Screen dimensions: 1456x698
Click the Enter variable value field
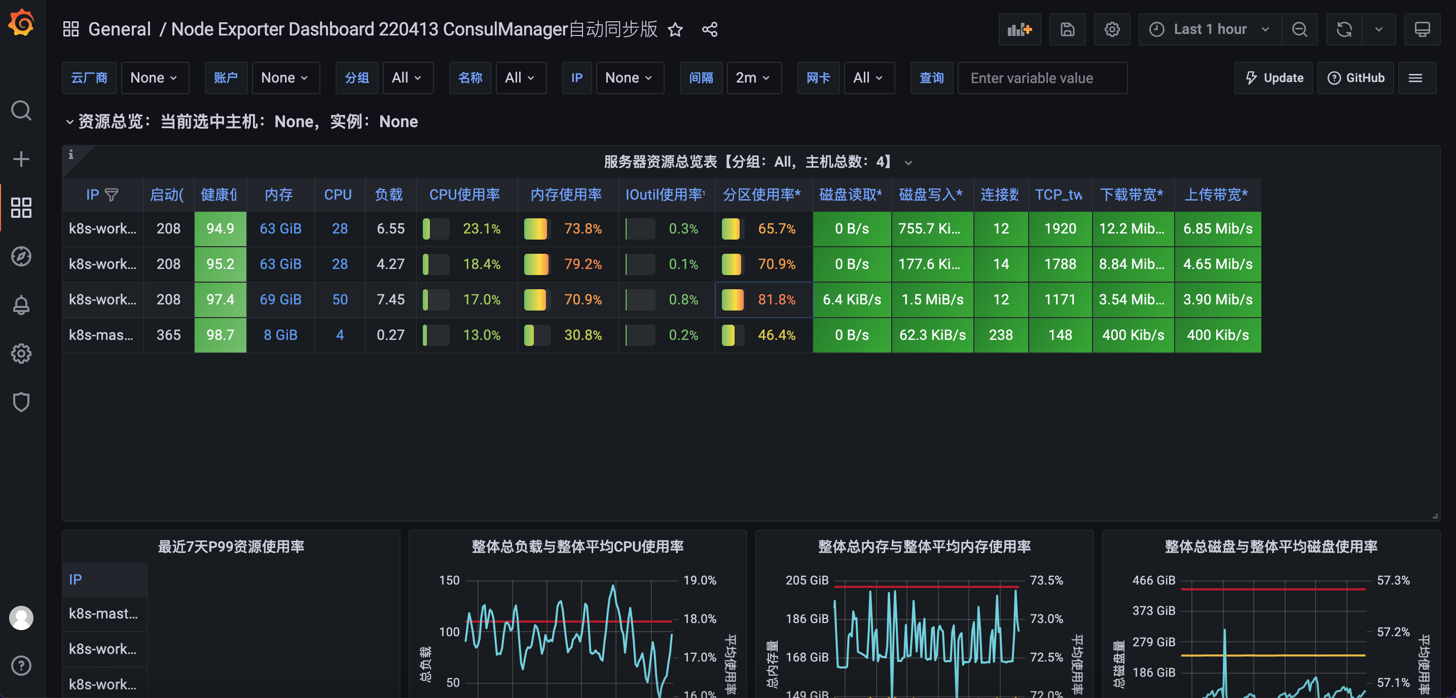pos(1042,78)
